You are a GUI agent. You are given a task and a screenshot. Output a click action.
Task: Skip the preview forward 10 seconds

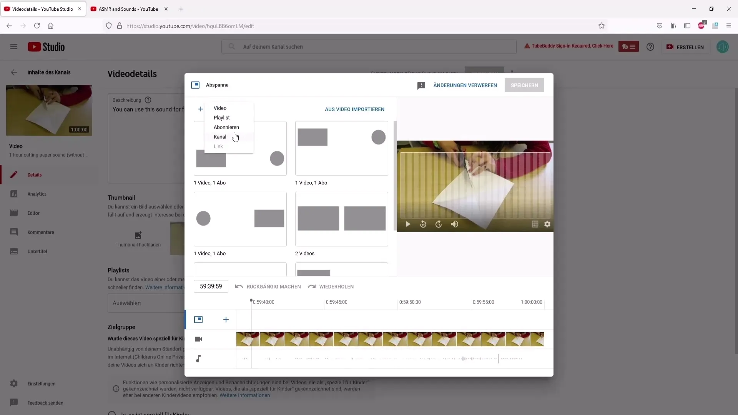[x=439, y=224]
